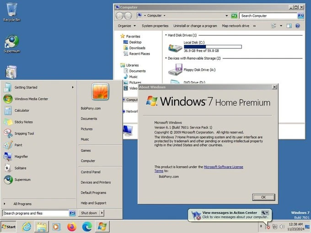Collapse the Hard Disk Drives group
Viewport: 311px width, 233px height.
(x=165, y=35)
